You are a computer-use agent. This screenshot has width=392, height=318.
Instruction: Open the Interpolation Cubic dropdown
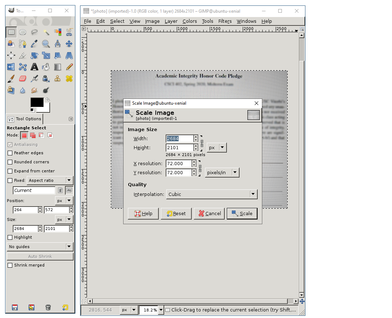pos(212,194)
